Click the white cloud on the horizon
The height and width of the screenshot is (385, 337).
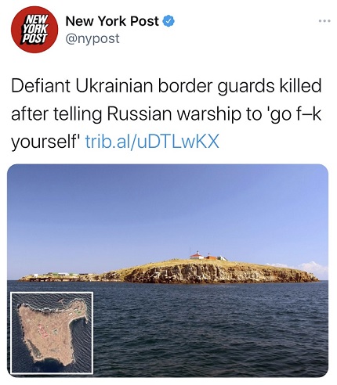pos(312,268)
